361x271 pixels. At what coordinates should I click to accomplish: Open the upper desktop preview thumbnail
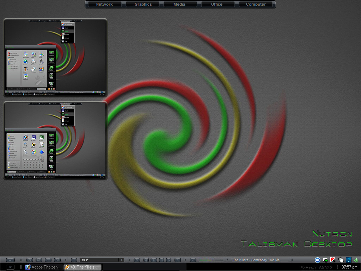click(x=55, y=58)
